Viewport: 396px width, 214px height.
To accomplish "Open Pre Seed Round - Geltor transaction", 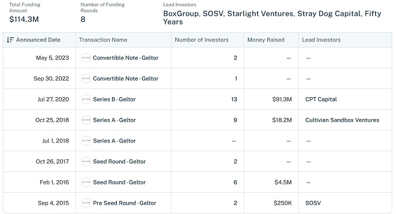I will (125, 203).
